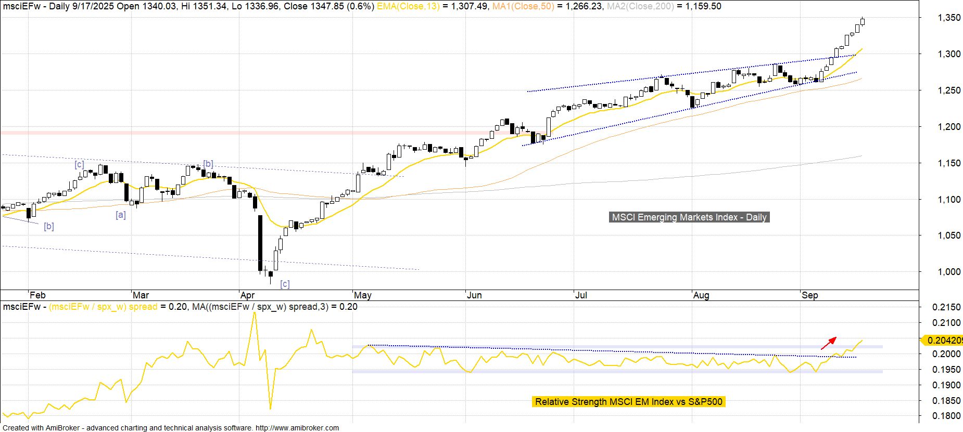
Task: Click the EMA(Close,13) legend label
Action: tap(408, 6)
